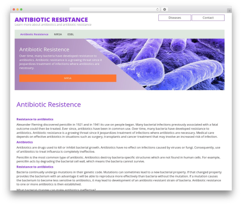Image resolution: width=242 pixels, height=205 pixels.
Task: Click paragraph starting 'Alexander Fleming discovered penicillin'
Action: [x=117, y=130]
